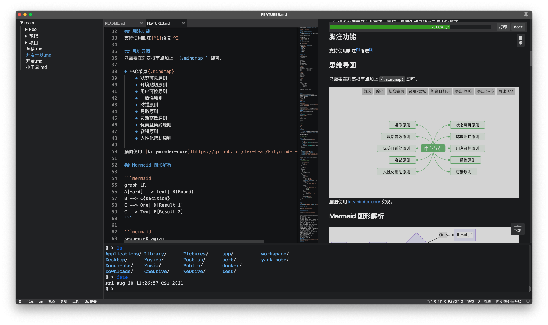Open file 开发计划.md

(x=39, y=55)
